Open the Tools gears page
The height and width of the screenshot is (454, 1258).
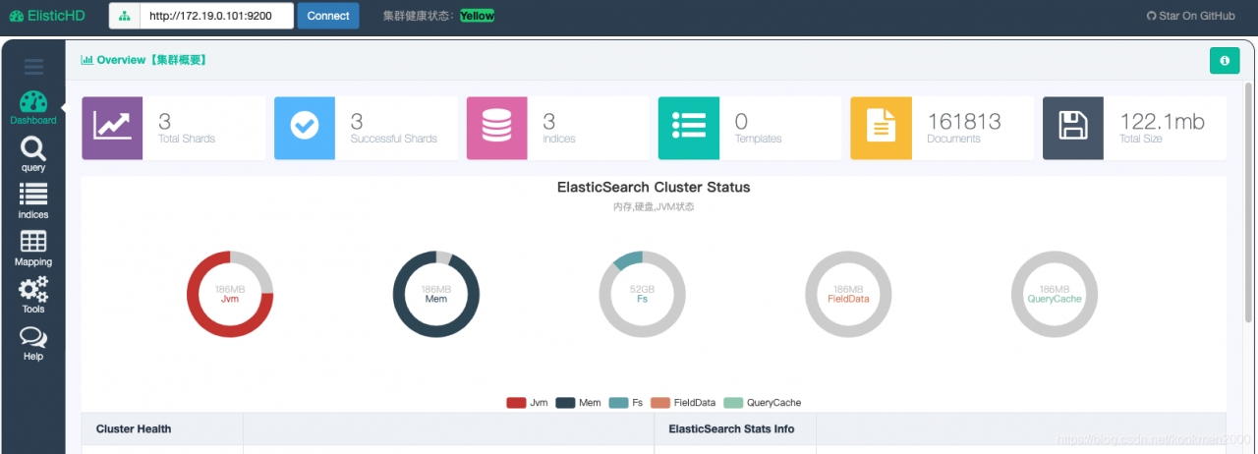pos(33,296)
